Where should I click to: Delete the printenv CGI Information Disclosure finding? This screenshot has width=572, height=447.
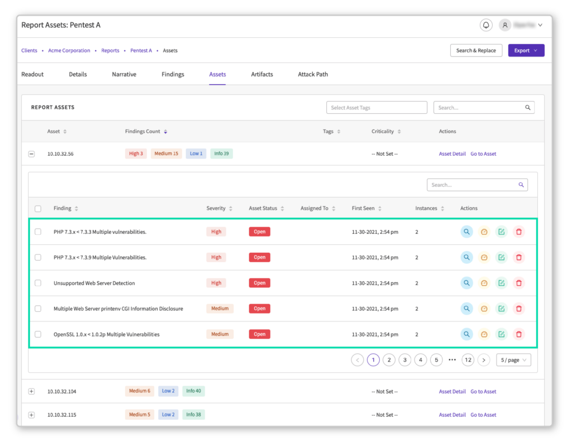point(519,309)
